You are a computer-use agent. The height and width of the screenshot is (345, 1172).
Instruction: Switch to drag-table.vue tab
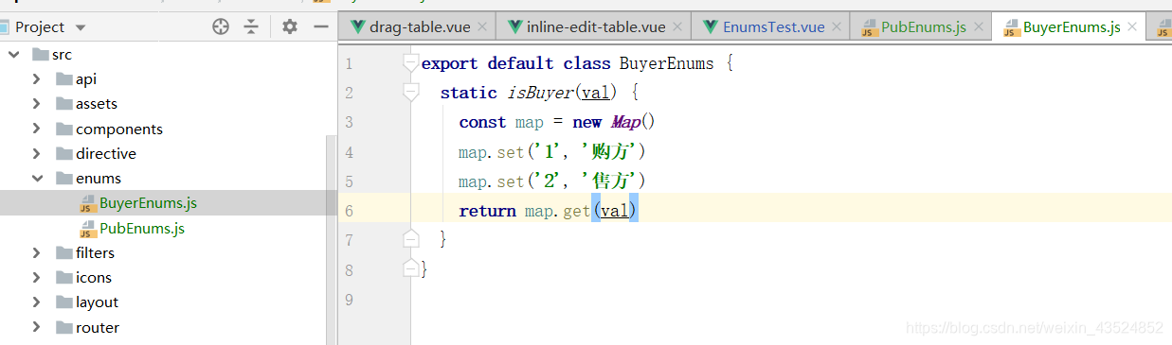click(x=420, y=27)
